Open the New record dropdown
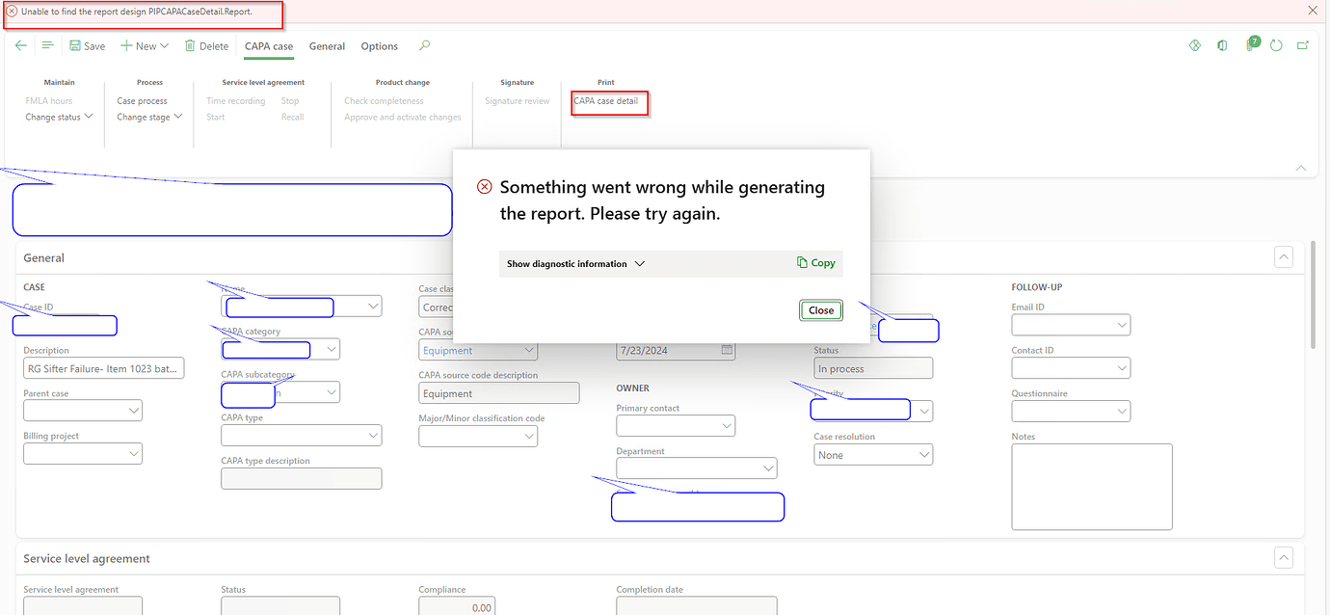Screen dimensions: 1330x615 point(145,45)
